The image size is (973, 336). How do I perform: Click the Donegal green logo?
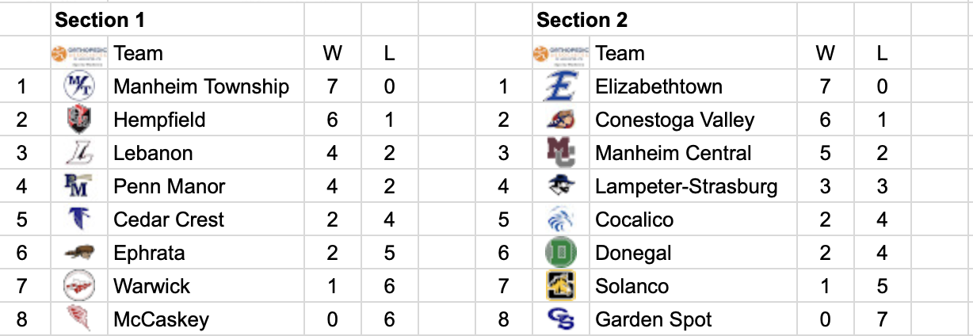561,253
